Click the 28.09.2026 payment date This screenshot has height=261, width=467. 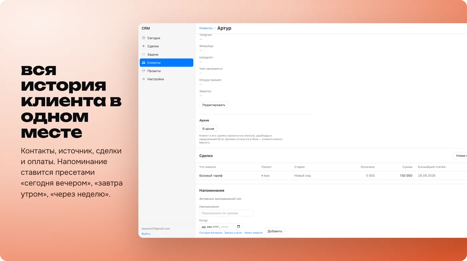427,176
